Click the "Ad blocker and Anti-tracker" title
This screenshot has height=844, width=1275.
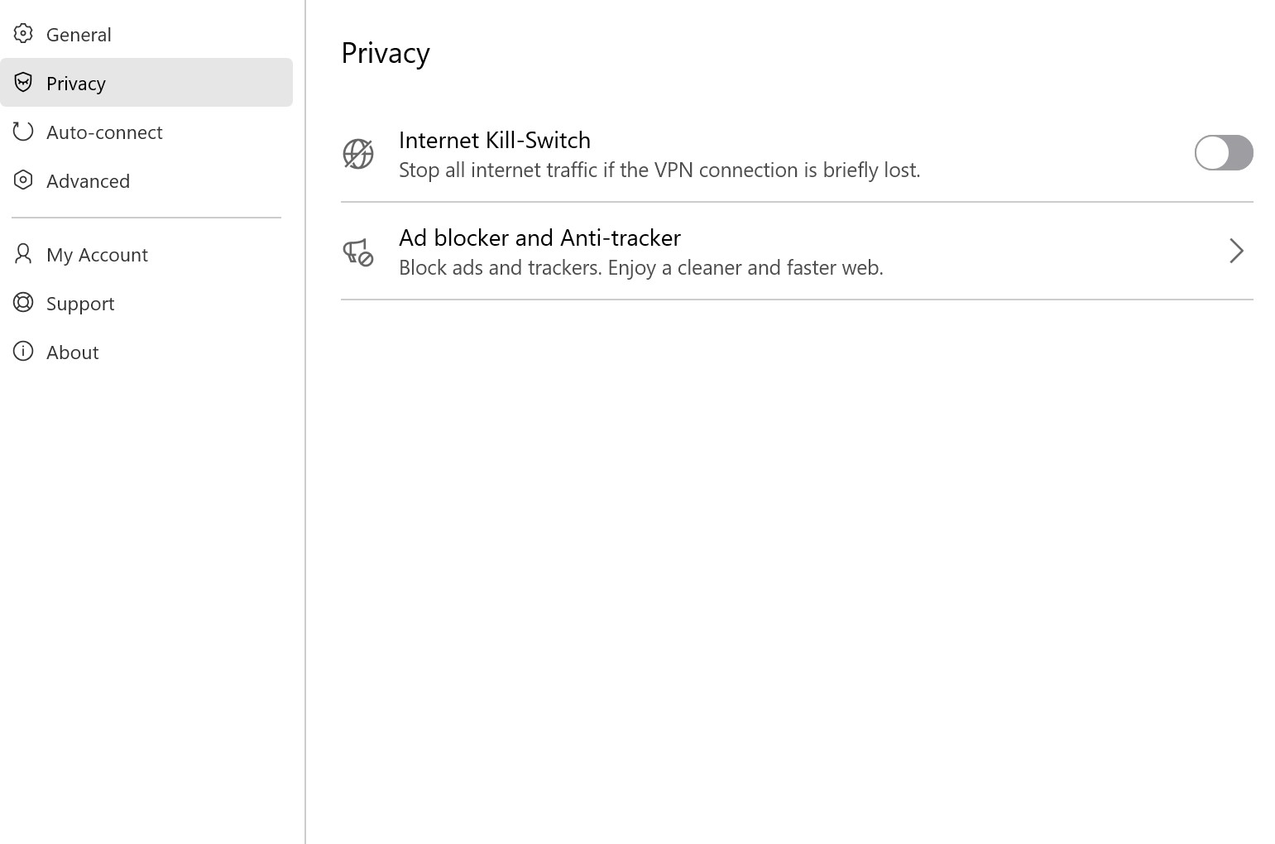click(539, 237)
